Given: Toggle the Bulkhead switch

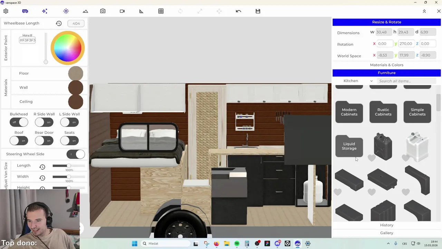Looking at the screenshot, I should pyautogui.click(x=19, y=122).
